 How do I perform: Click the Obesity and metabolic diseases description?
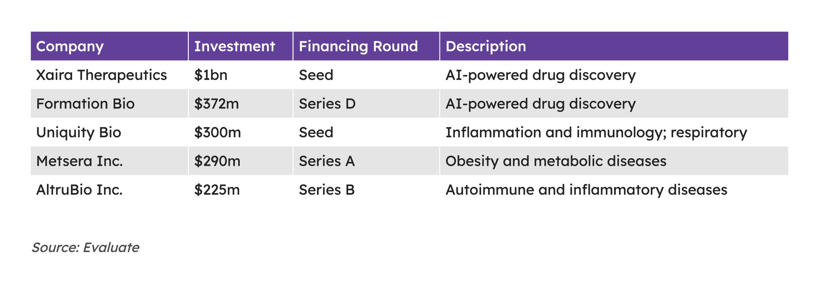tap(556, 161)
